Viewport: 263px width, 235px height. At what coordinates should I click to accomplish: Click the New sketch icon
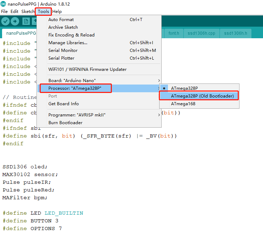26,21
